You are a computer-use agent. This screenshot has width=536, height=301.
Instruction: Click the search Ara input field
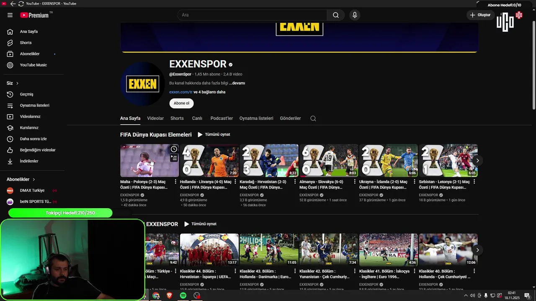click(x=253, y=15)
